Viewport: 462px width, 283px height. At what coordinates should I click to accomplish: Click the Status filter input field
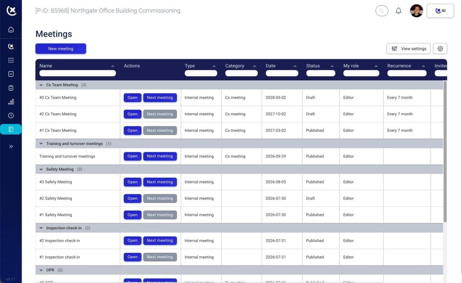click(x=321, y=73)
